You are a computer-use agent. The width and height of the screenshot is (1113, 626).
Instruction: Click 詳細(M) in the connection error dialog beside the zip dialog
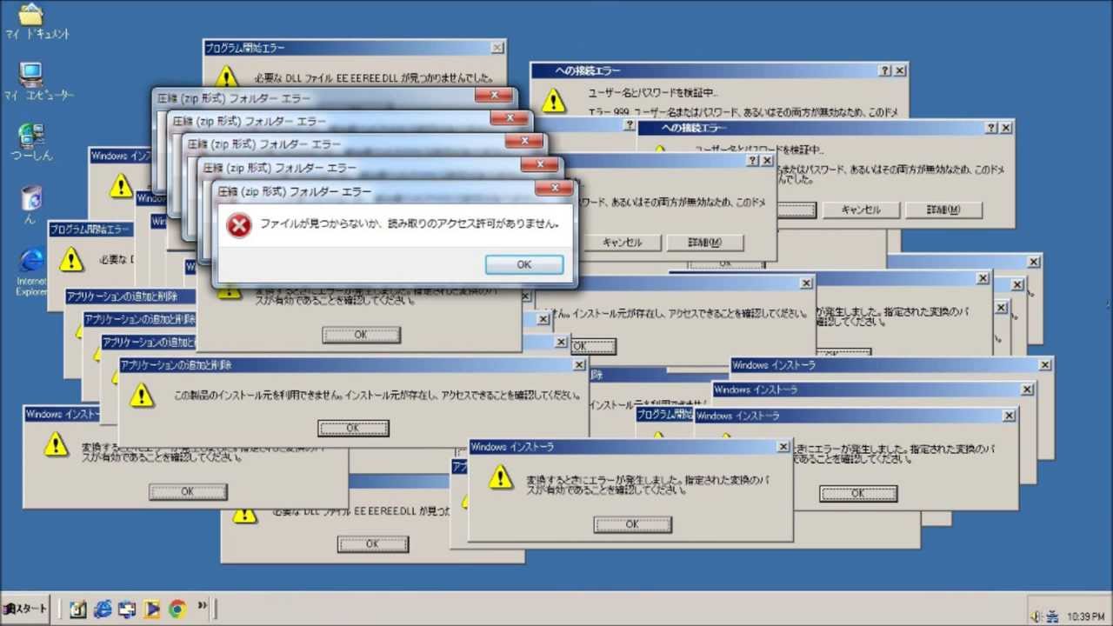(x=704, y=243)
